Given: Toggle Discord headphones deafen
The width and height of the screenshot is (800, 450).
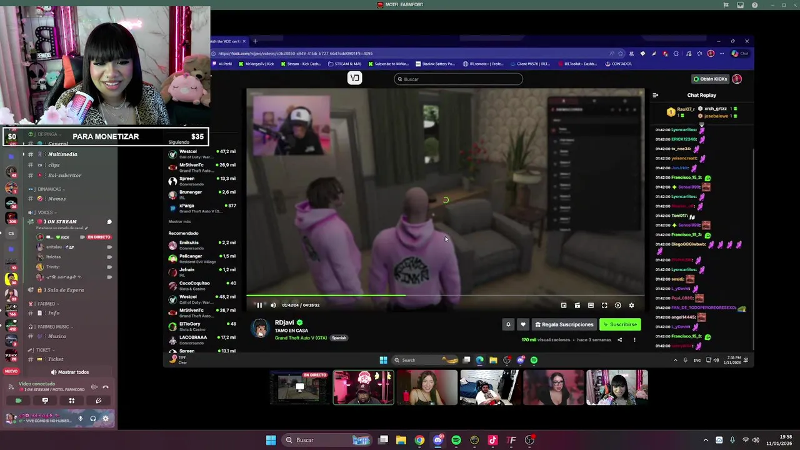Looking at the screenshot, I should 92,419.
